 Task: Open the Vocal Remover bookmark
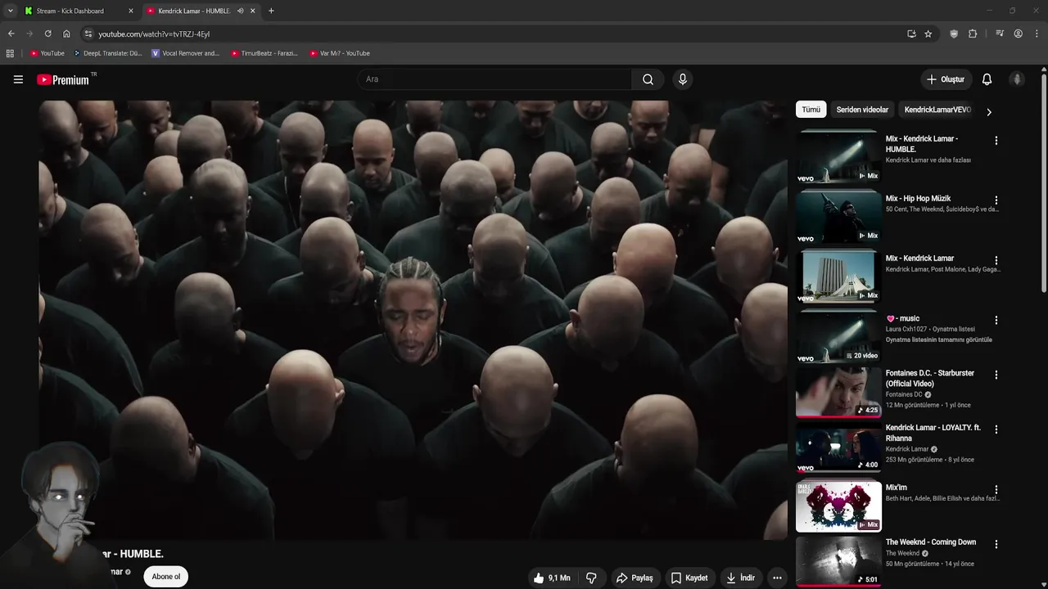click(186, 53)
